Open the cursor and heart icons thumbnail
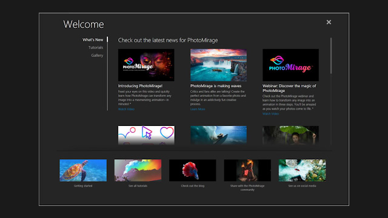Image resolution: width=388 pixels, height=218 pixels. 146,135
